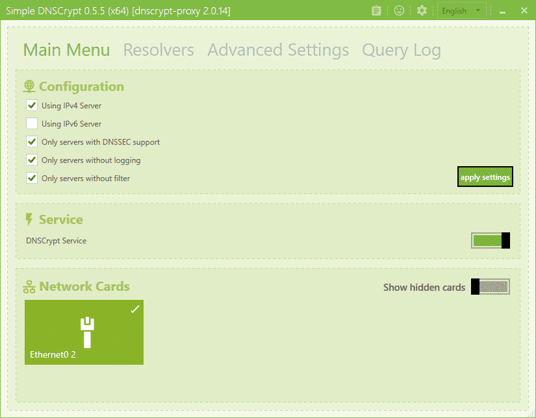The width and height of the screenshot is (536, 418).
Task: Turn off the DNSCrypt Service switch
Action: (x=491, y=241)
